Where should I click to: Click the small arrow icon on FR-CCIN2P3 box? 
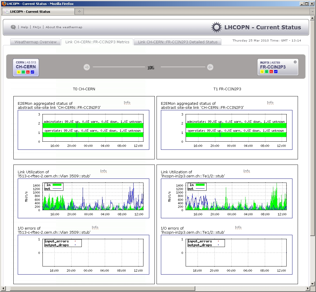295,62
